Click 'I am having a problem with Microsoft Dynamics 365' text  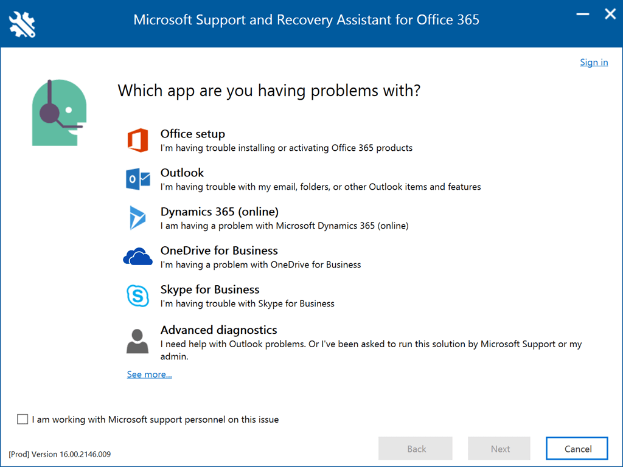pyautogui.click(x=285, y=226)
